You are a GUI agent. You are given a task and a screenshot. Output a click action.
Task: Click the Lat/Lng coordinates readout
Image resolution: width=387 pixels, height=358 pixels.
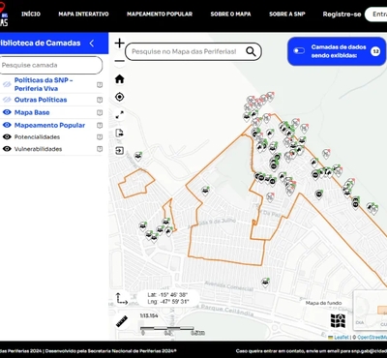point(167,298)
